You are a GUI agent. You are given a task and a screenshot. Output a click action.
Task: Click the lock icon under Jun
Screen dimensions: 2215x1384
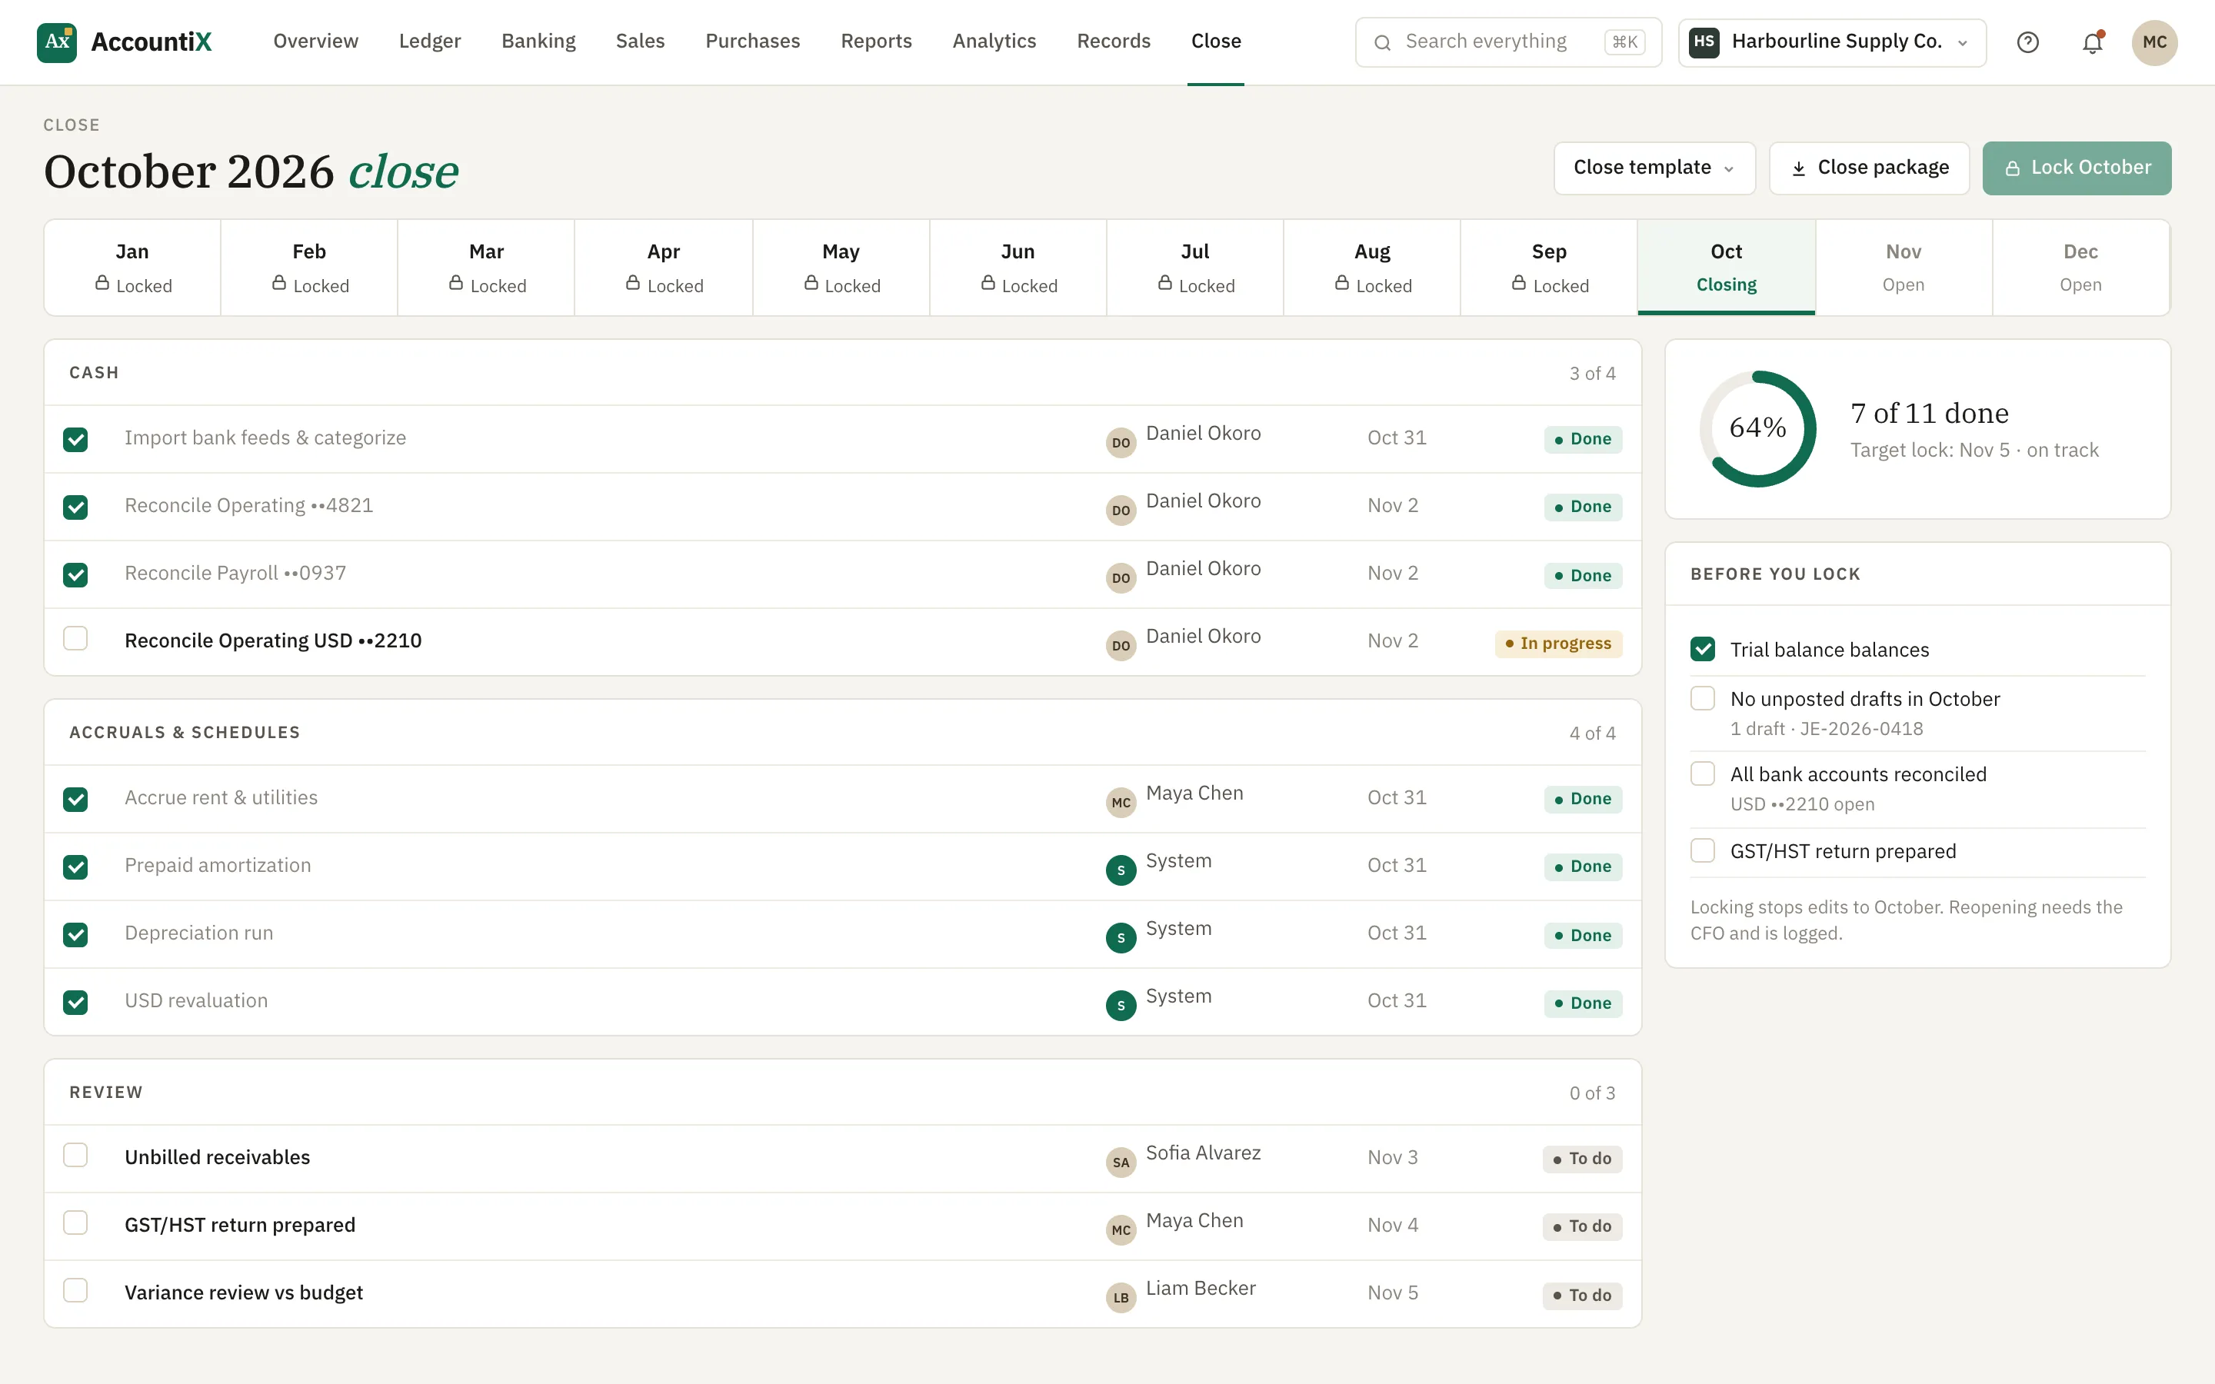988,283
